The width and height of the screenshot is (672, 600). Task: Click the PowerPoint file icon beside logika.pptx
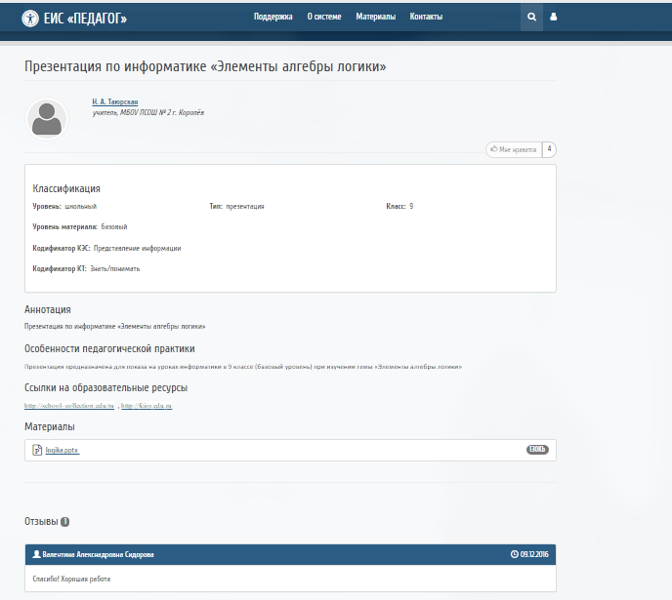click(37, 450)
